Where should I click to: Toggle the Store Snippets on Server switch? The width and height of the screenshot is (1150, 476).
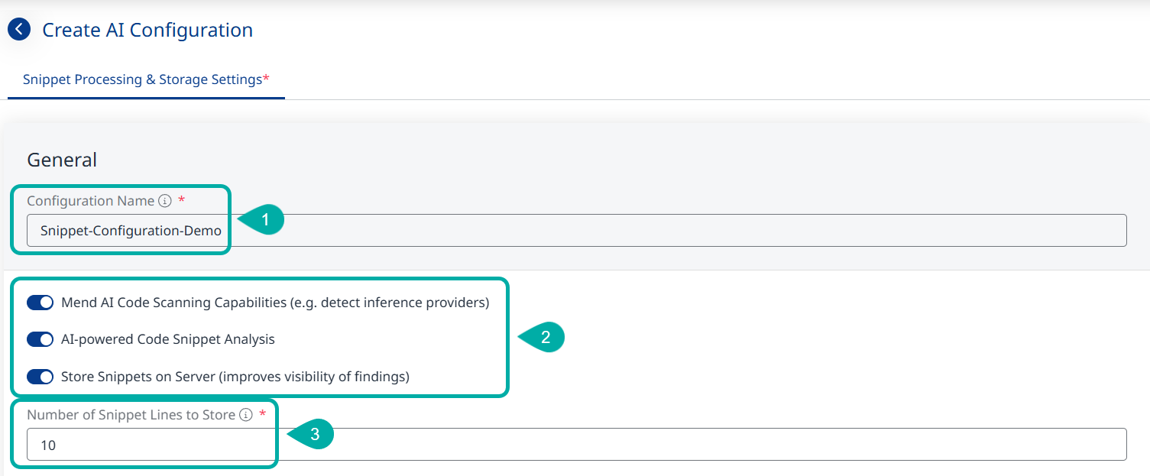tap(40, 377)
